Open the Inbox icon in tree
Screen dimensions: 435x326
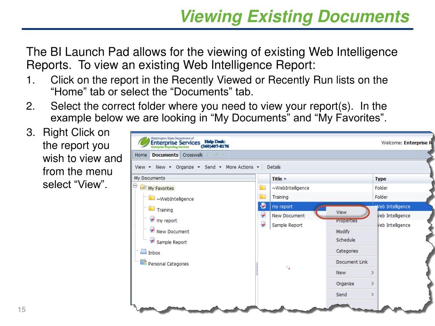[144, 252]
